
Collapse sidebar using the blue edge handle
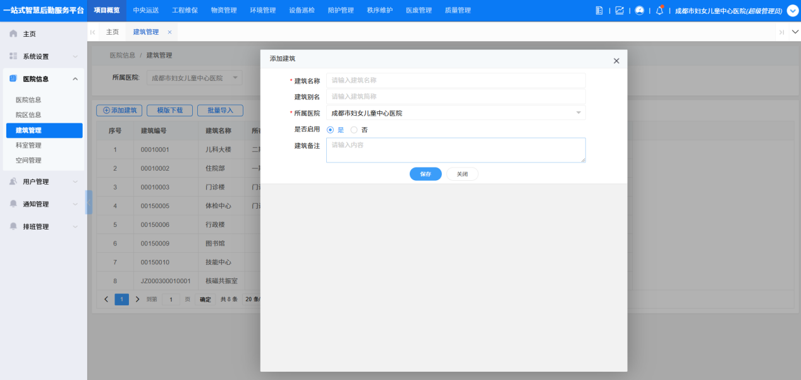click(89, 202)
